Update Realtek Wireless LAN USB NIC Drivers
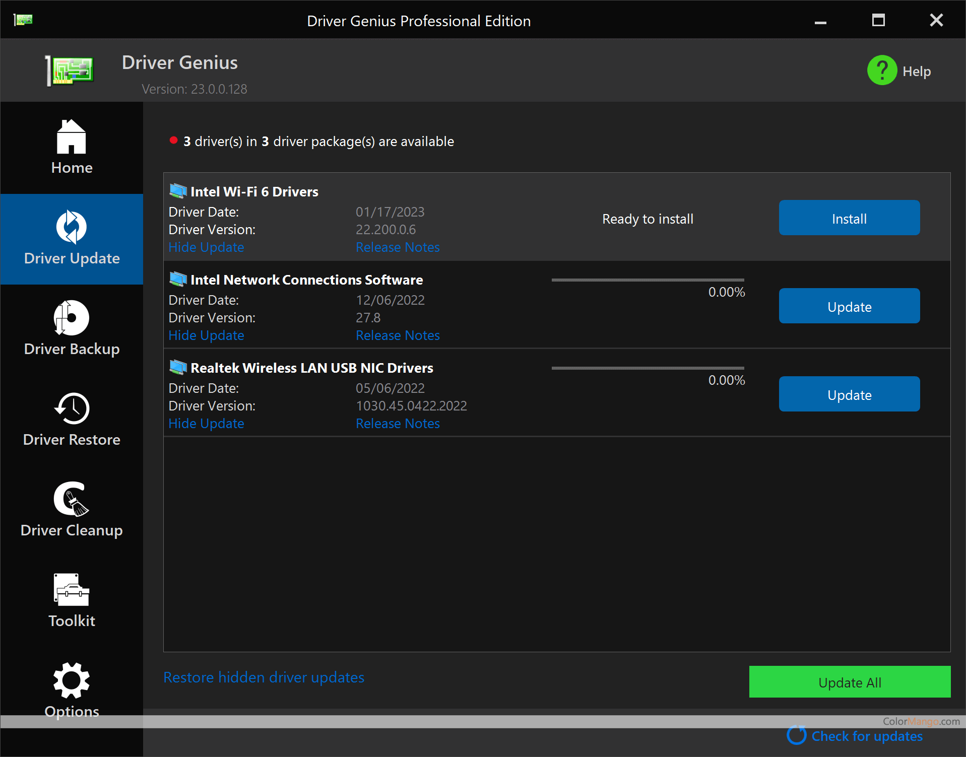The image size is (966, 757). coord(849,394)
